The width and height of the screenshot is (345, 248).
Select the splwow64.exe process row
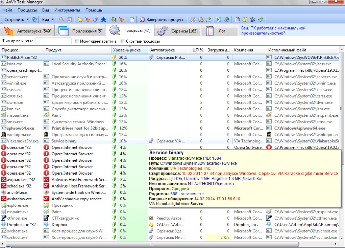(169, 128)
